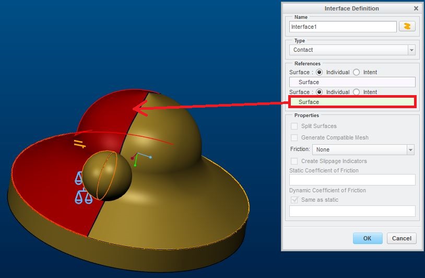Screen dimensions: 425x278
Task: Cancel the Interface Definition dialog
Action: tap(402, 238)
